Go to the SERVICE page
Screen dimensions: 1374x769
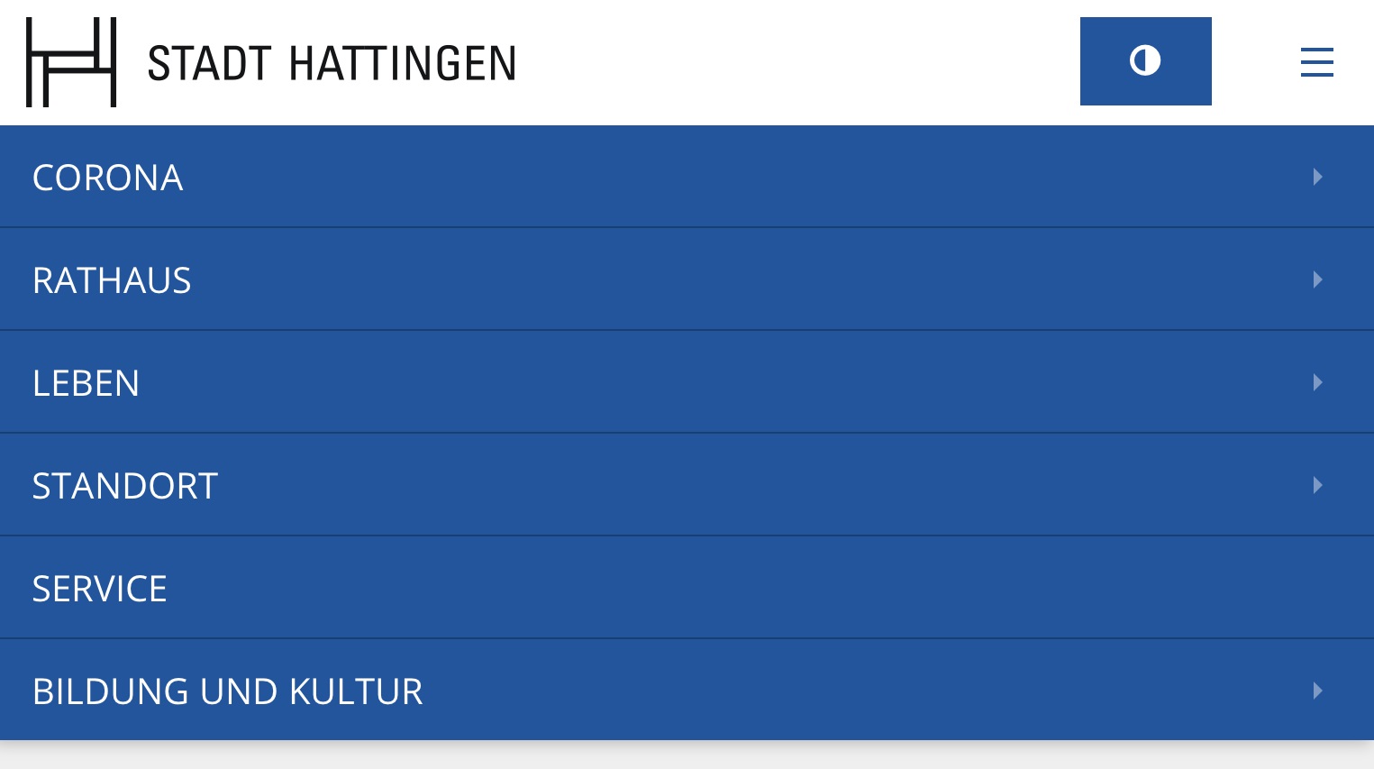[x=99, y=589]
